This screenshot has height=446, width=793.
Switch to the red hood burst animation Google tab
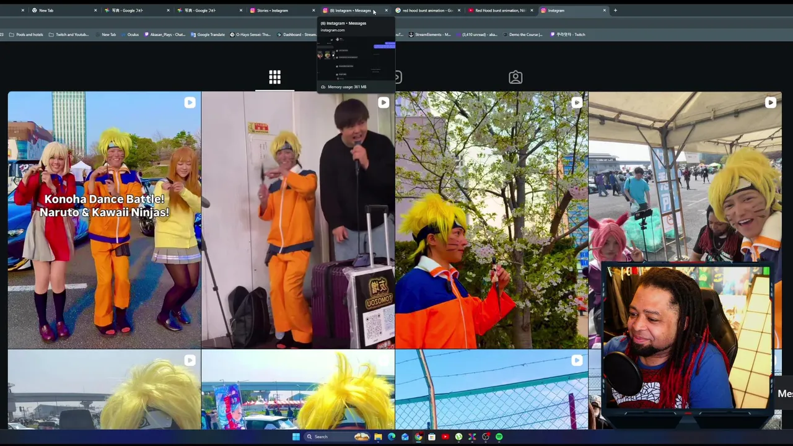coord(427,11)
